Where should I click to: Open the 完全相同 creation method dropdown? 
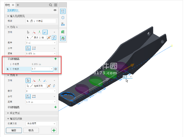(x=41, y=123)
